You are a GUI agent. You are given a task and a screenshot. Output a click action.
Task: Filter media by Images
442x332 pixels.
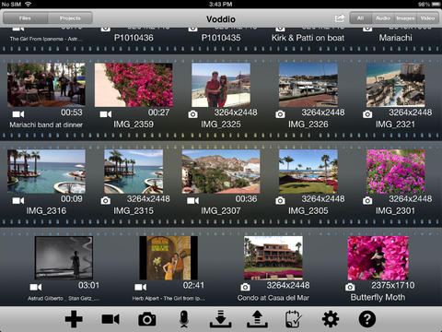pos(405,18)
